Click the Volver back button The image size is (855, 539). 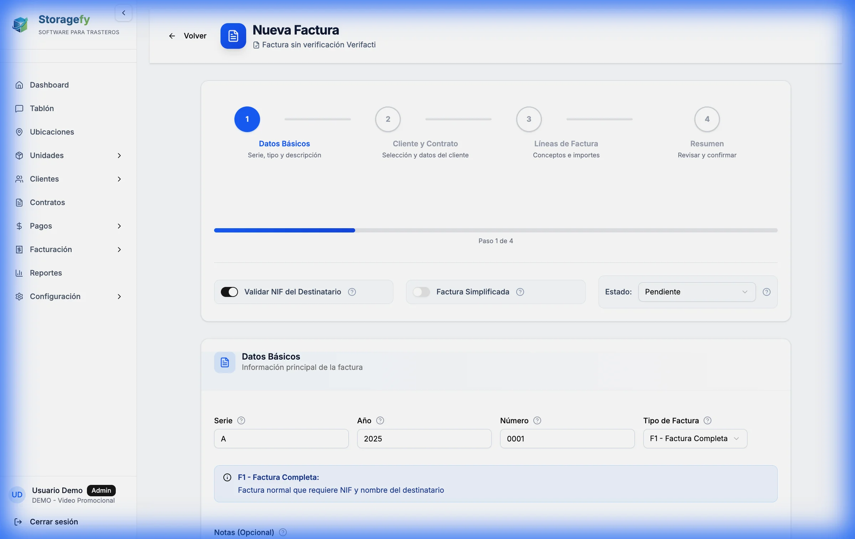point(188,36)
